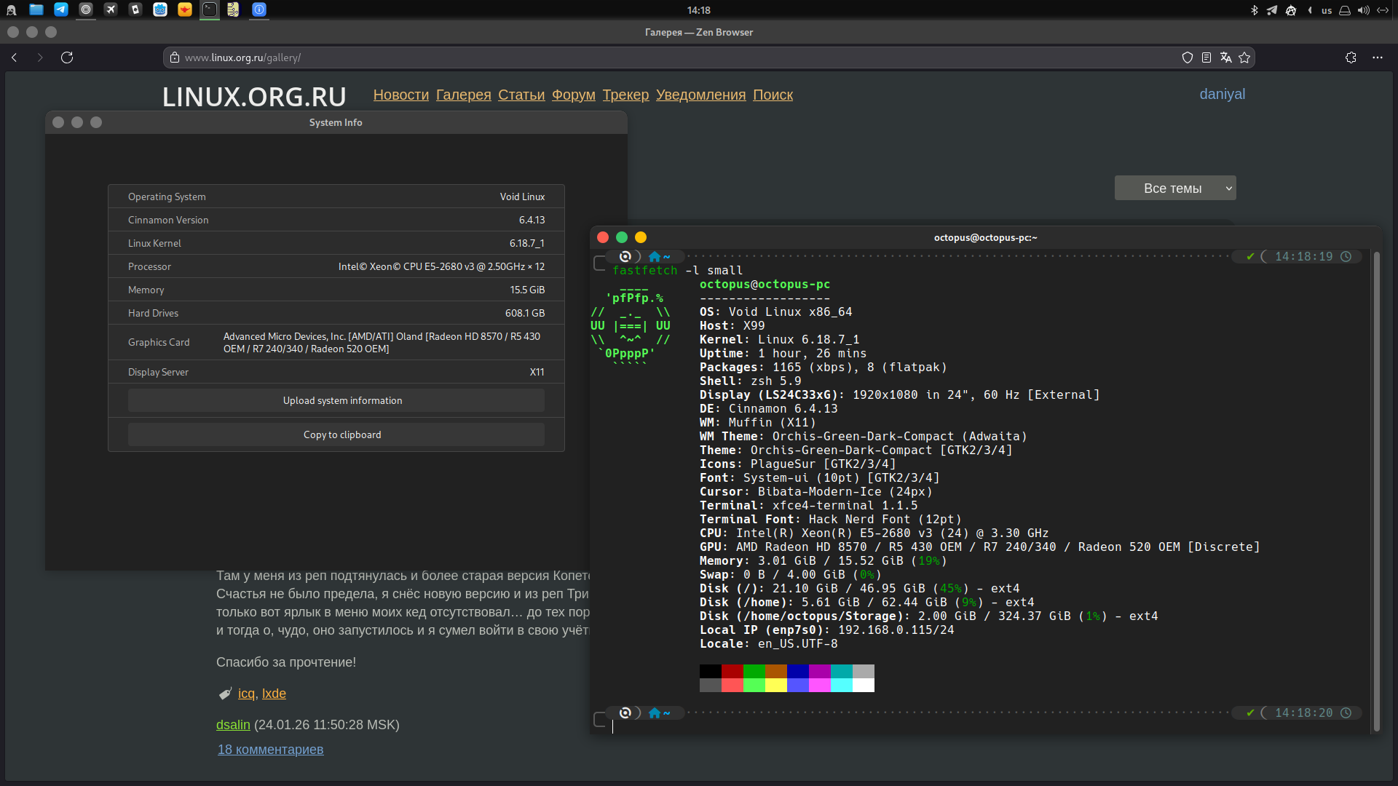Image resolution: width=1398 pixels, height=786 pixels.
Task: Open the Все темы dropdown
Action: click(x=1175, y=188)
